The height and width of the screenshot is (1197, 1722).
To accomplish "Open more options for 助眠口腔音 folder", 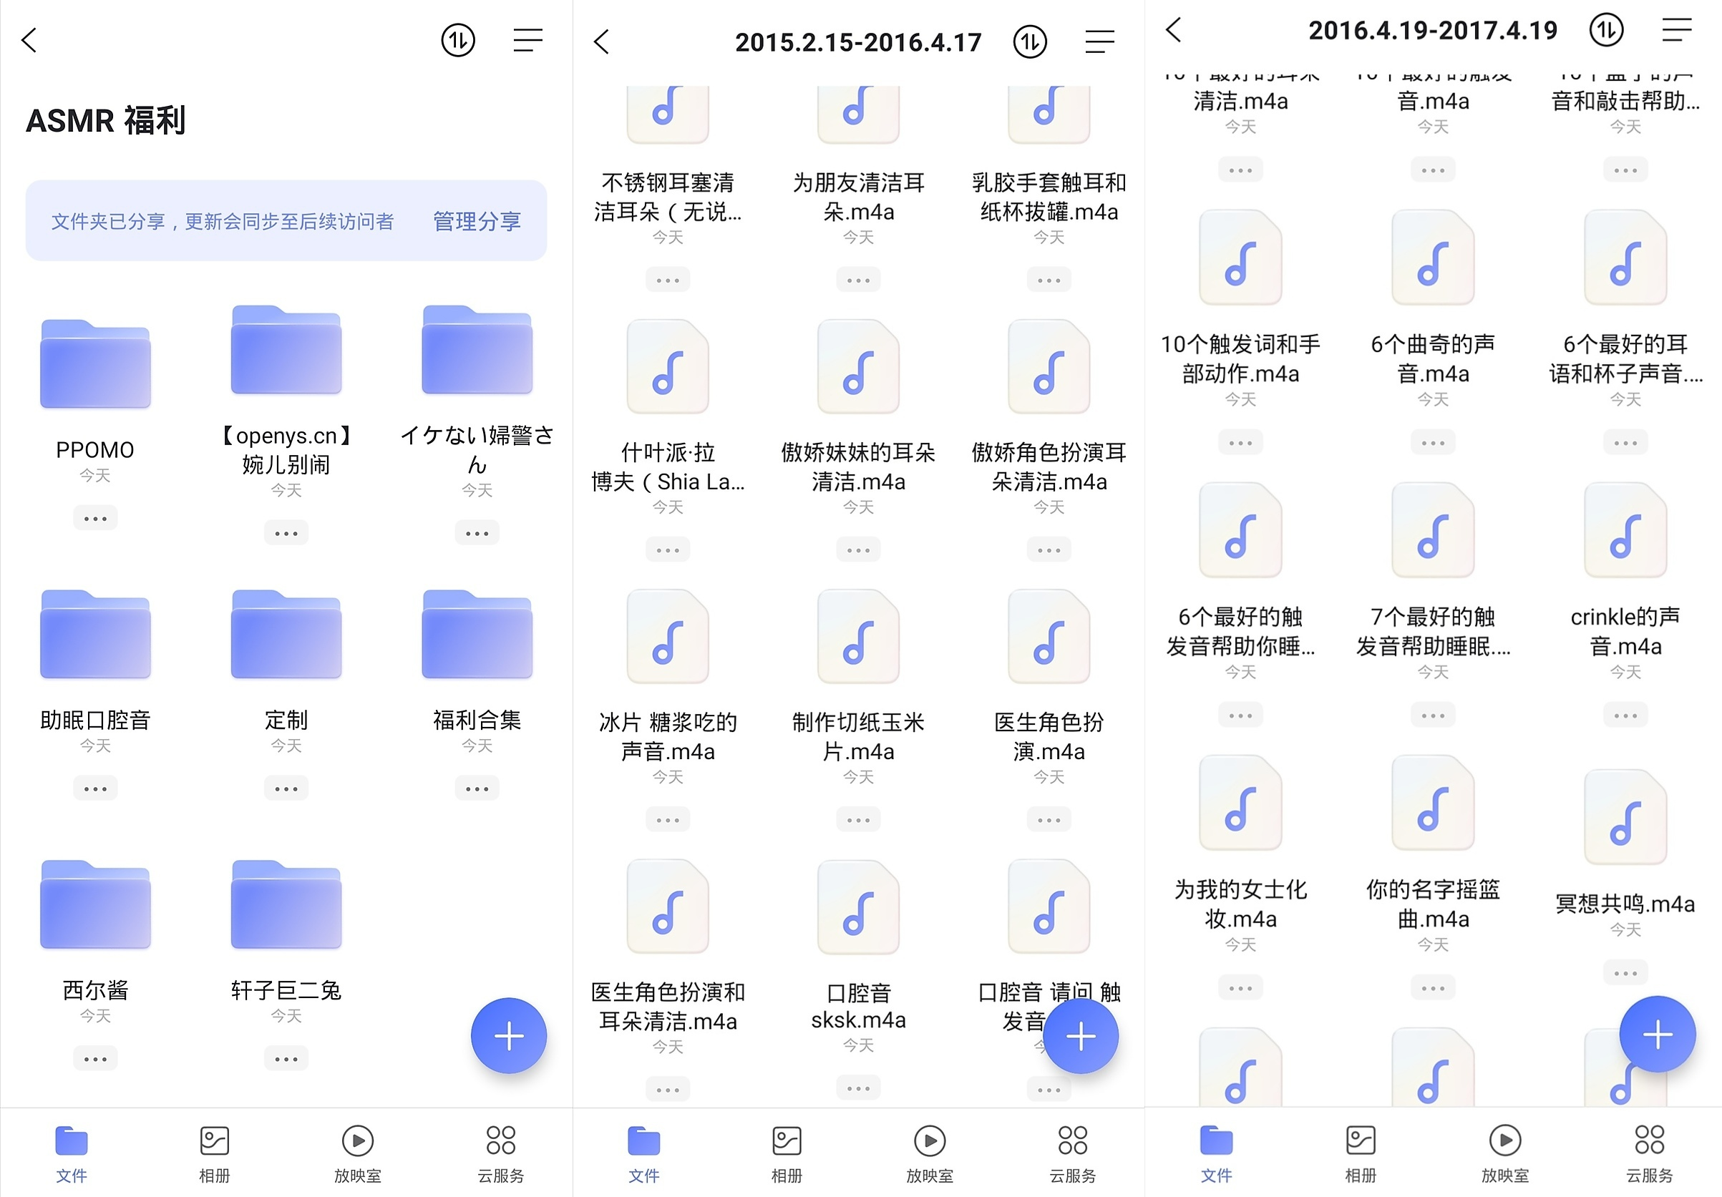I will (x=95, y=788).
